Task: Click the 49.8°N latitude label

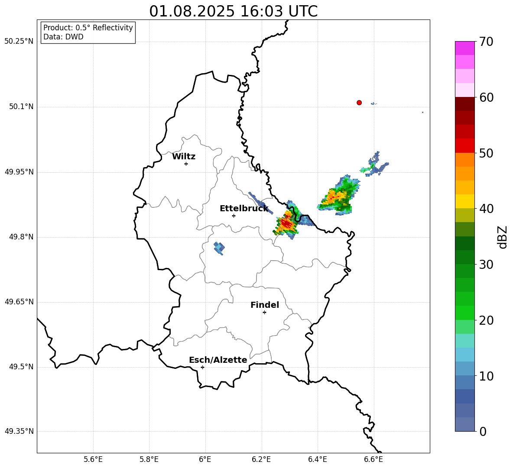Action: (21, 237)
